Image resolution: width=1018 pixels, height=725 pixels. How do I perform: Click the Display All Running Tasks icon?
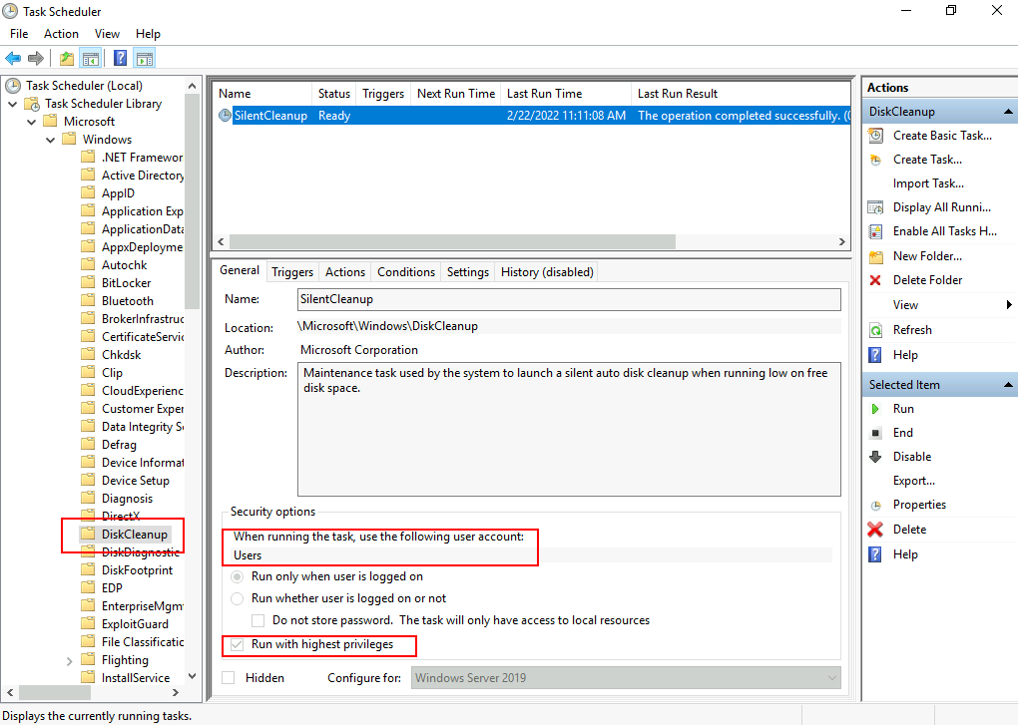click(x=876, y=206)
